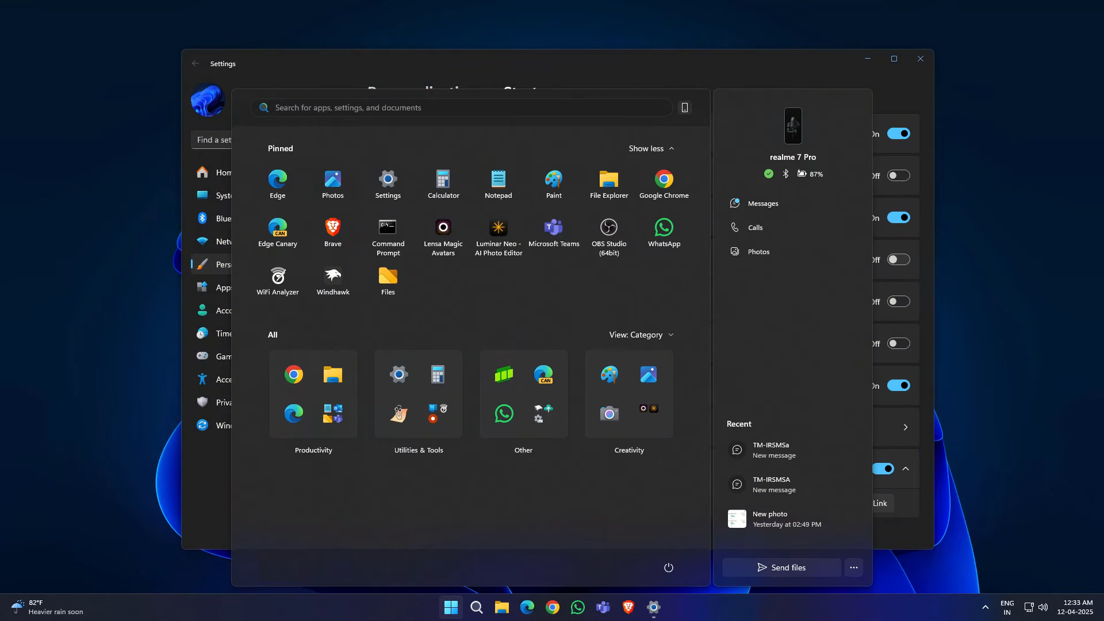Collapse pinned apps with Show less

click(x=651, y=148)
